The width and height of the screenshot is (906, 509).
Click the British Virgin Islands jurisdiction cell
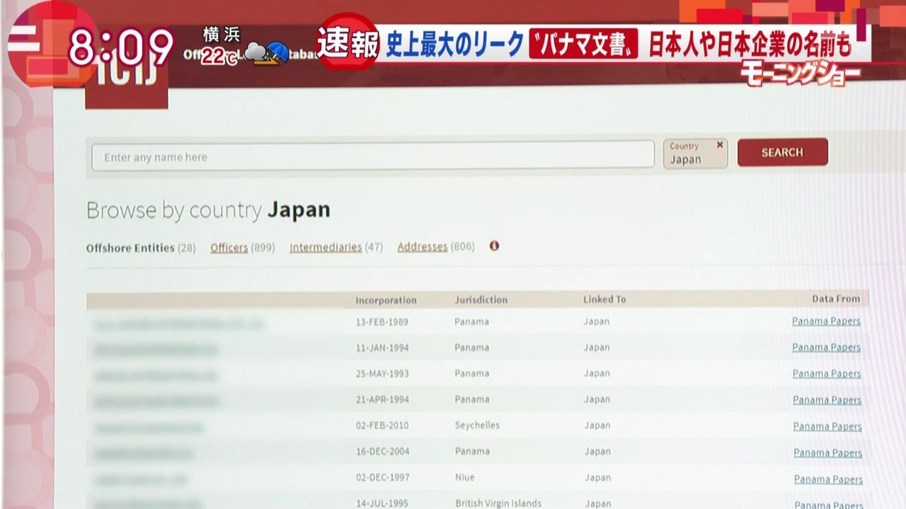point(498,503)
